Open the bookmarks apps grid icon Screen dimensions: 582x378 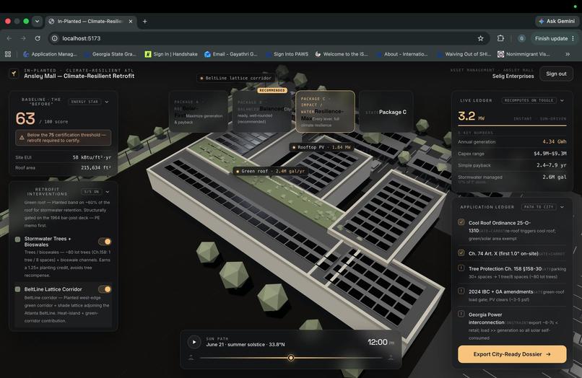8,54
